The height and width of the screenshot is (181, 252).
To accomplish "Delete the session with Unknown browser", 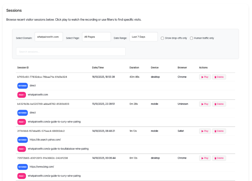I will pyautogui.click(x=219, y=104).
